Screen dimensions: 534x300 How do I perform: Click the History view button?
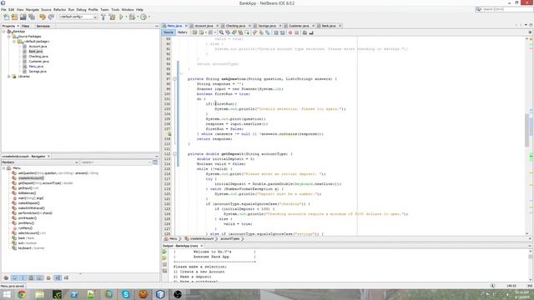pyautogui.click(x=182, y=32)
